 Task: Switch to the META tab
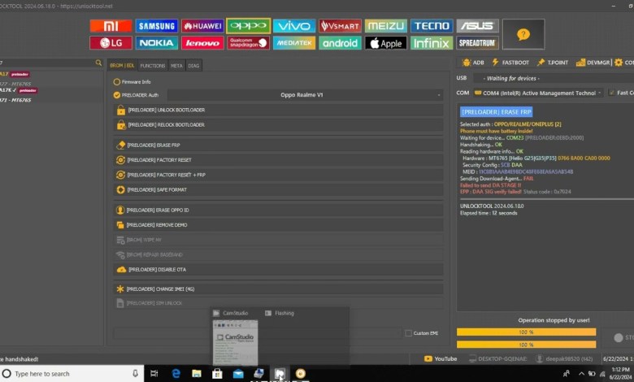point(176,66)
